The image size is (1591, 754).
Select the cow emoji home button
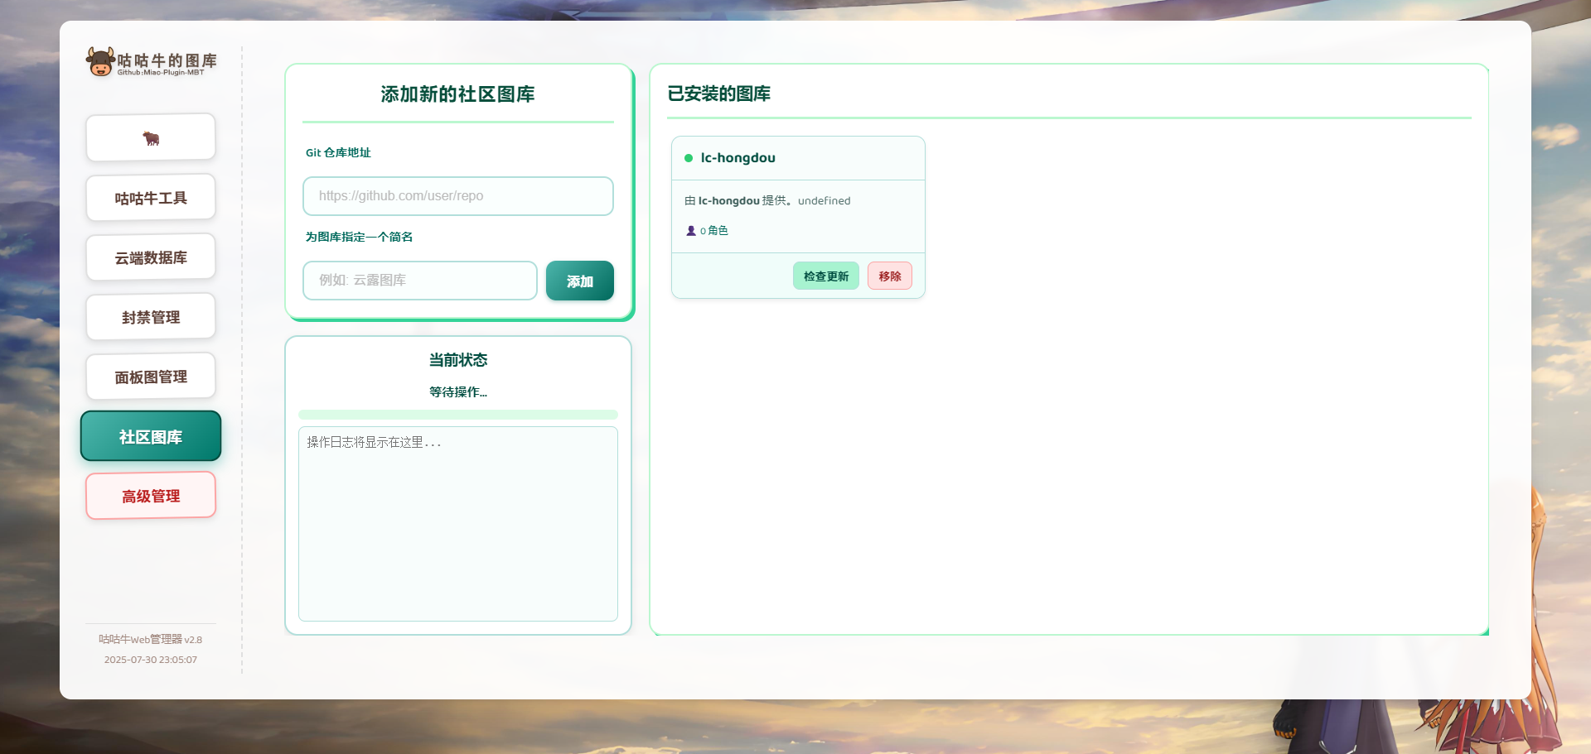pos(150,137)
